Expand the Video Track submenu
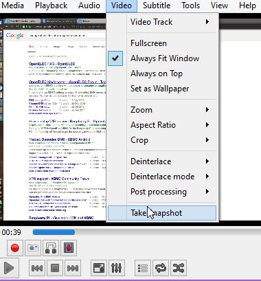This screenshot has height=281, width=261. coord(162,22)
